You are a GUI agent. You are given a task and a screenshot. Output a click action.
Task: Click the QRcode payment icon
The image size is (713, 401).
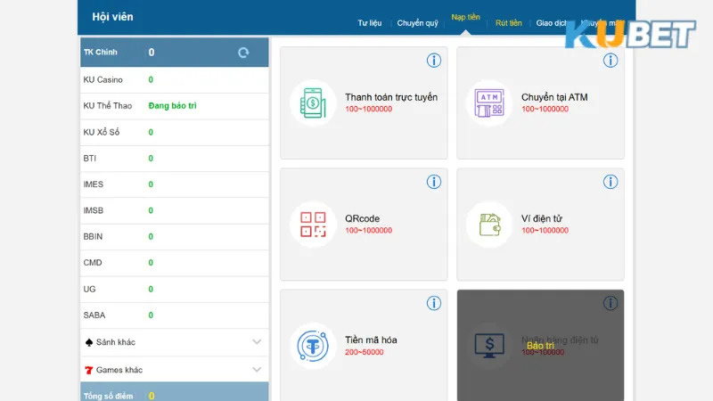(x=313, y=224)
